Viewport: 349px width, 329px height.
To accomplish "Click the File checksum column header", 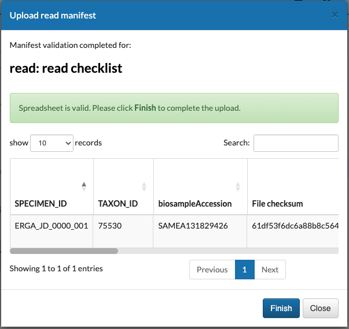I will click(x=293, y=186).
